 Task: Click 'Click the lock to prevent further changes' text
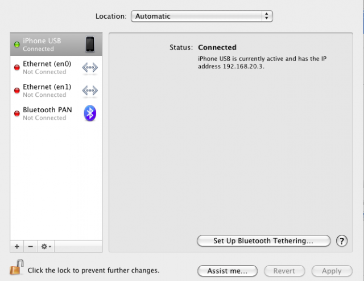(x=93, y=270)
